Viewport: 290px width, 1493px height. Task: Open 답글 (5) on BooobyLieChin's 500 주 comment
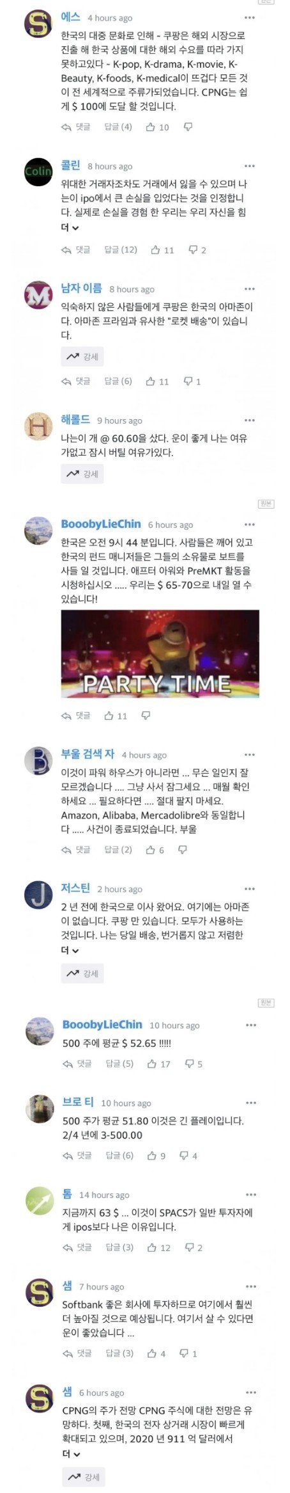119,1064
